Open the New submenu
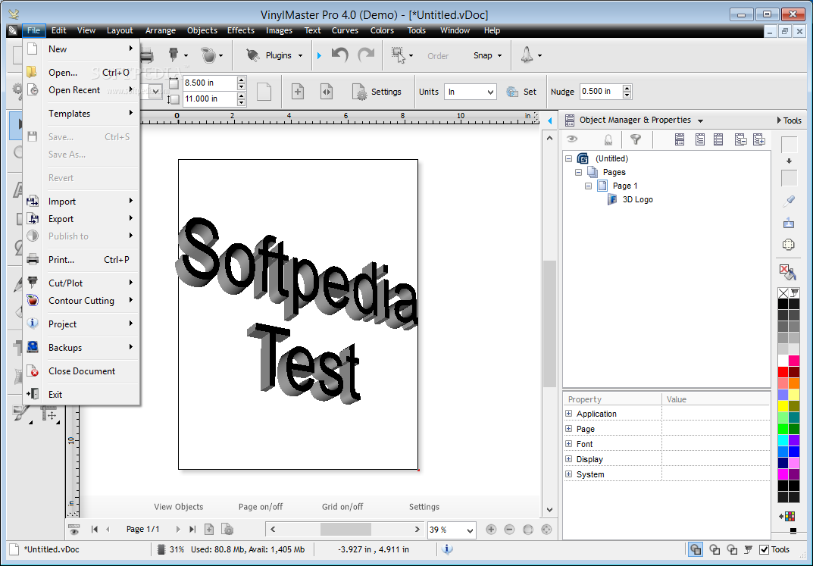 click(x=81, y=49)
